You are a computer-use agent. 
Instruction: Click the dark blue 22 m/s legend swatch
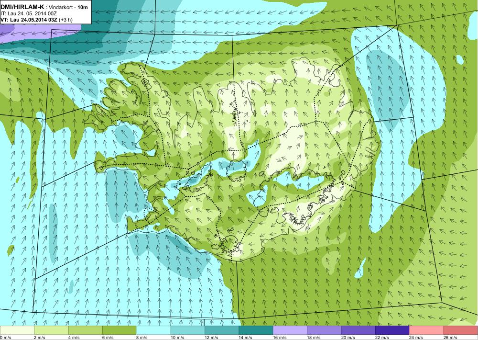pos(392,330)
